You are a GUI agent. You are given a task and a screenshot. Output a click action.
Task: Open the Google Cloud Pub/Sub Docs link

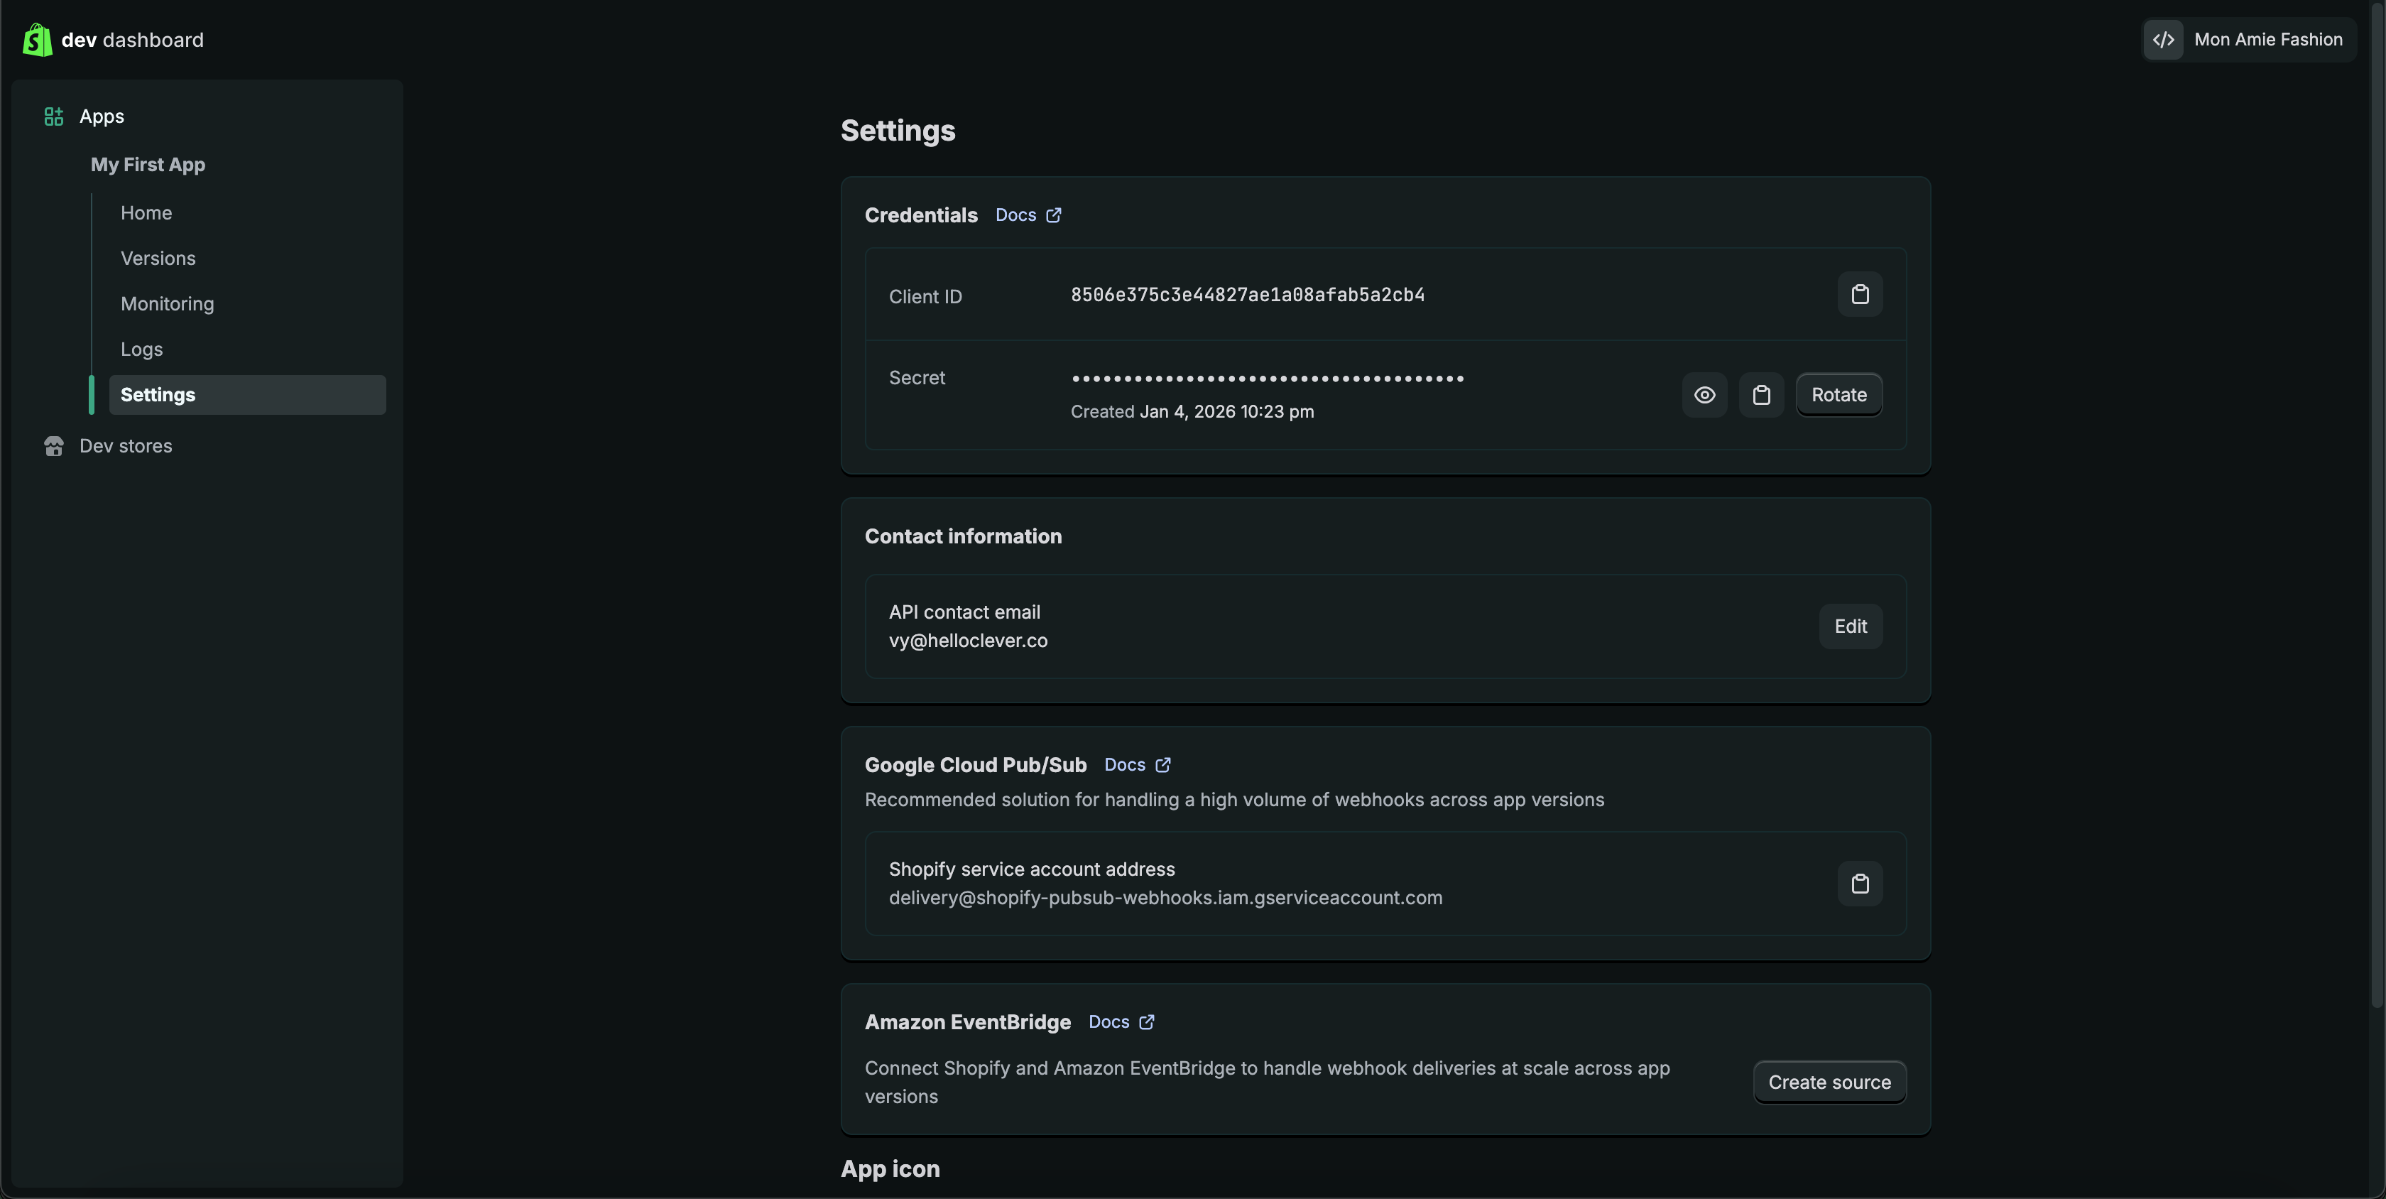(1124, 766)
